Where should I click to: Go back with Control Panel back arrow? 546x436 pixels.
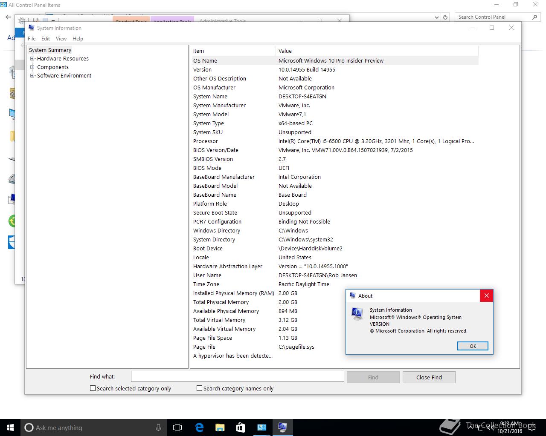tap(8, 17)
